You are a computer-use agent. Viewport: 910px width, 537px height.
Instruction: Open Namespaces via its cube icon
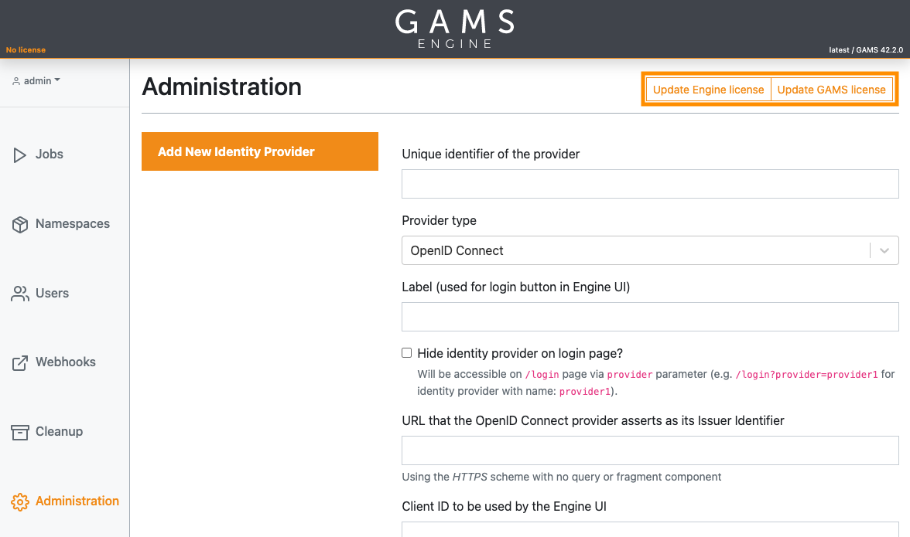[19, 223]
